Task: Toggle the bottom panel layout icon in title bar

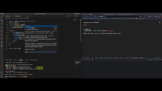Action: [x=76, y=14]
